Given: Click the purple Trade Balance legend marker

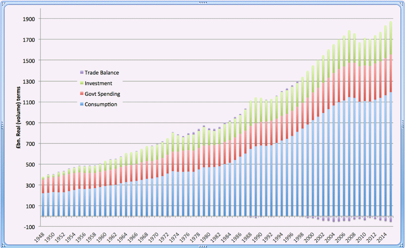Looking at the screenshot, I should point(81,72).
